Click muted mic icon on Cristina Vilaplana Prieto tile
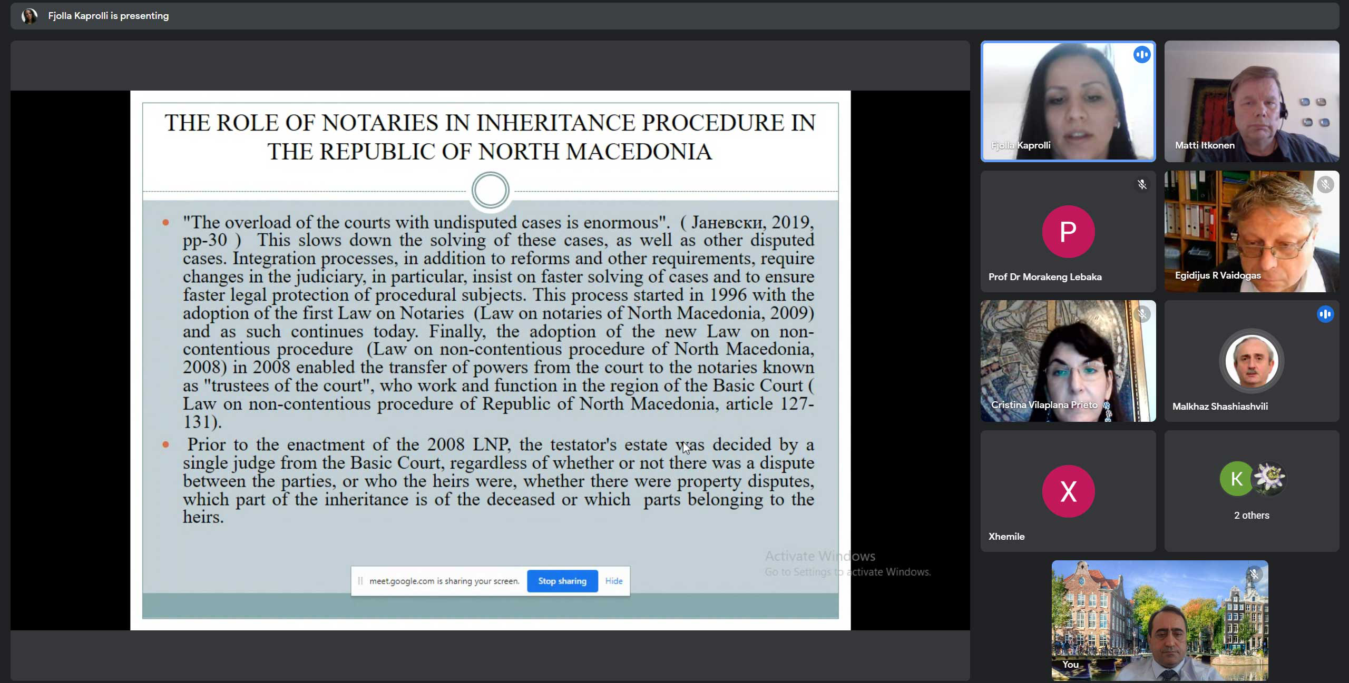 pyautogui.click(x=1141, y=315)
